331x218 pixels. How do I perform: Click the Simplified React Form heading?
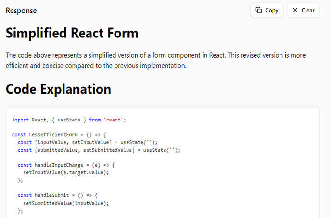72,33
